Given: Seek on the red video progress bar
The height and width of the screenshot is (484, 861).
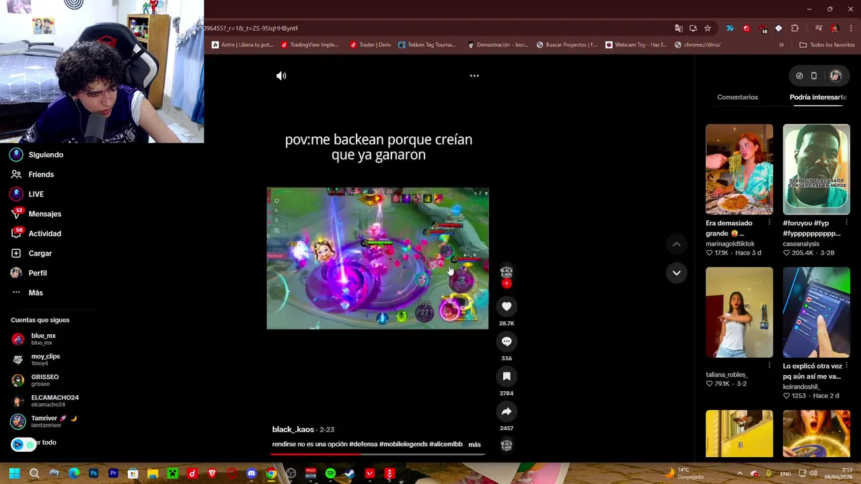Looking at the screenshot, I should coord(377,454).
